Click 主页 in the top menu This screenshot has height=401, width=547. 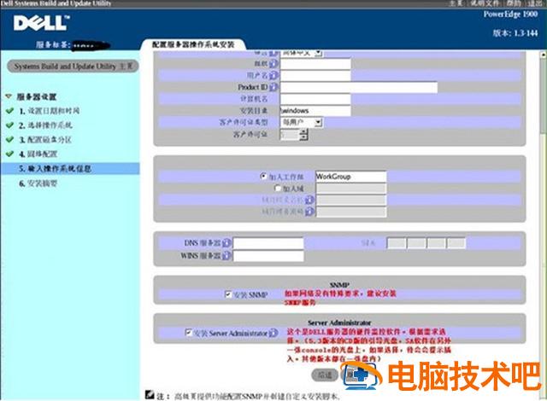pyautogui.click(x=456, y=3)
